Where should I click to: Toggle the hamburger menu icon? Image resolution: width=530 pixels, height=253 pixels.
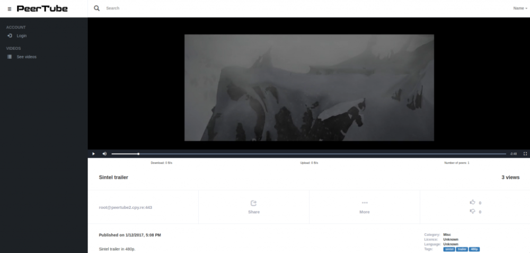(10, 9)
